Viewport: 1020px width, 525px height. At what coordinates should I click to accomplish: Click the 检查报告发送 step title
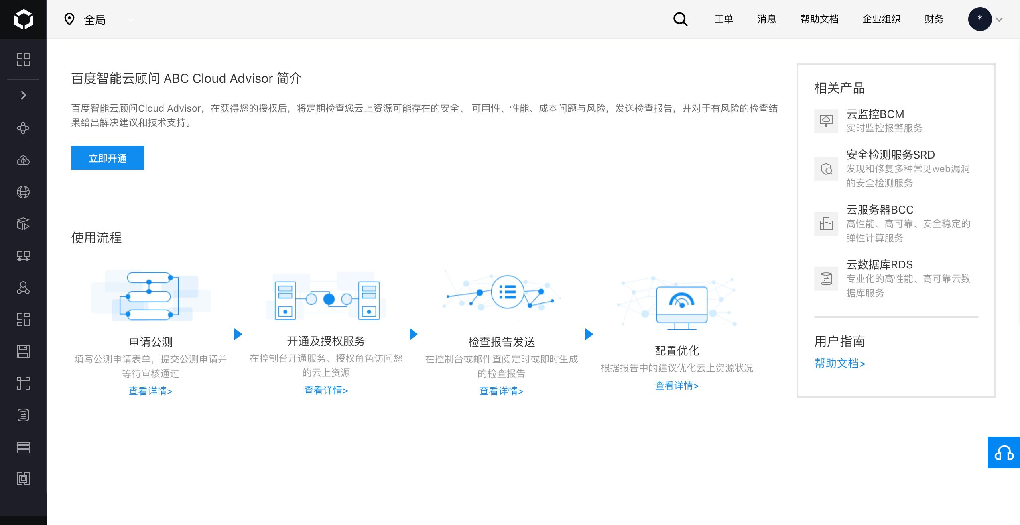[x=502, y=342]
